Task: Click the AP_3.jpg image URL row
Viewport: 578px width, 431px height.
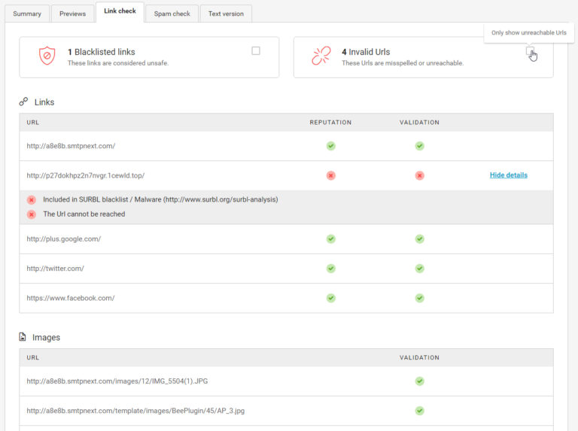Action: click(135, 411)
